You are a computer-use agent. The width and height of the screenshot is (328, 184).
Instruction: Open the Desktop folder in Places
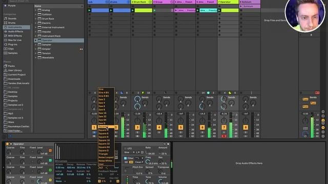coord(12,92)
